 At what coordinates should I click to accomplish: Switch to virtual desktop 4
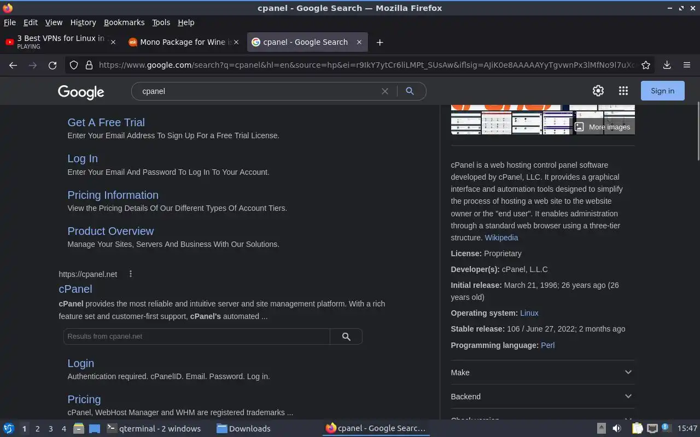(x=63, y=429)
